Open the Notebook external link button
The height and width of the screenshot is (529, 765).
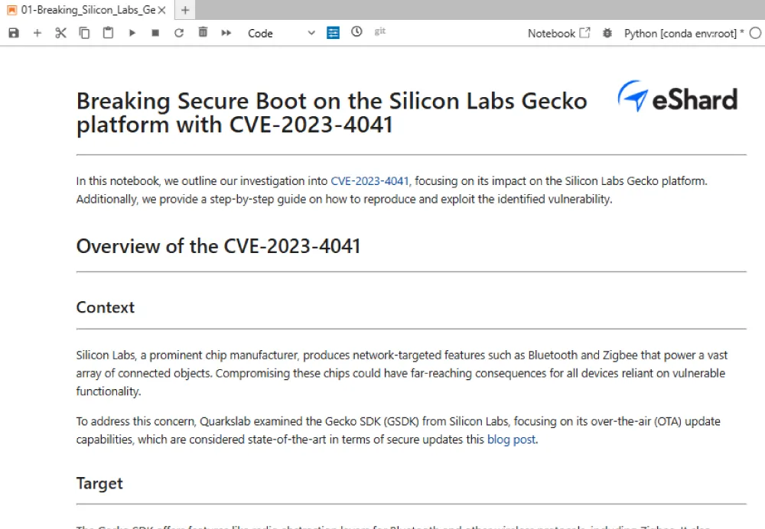tap(559, 33)
